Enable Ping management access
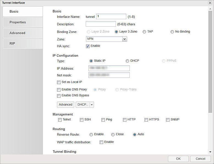 (x=103, y=120)
